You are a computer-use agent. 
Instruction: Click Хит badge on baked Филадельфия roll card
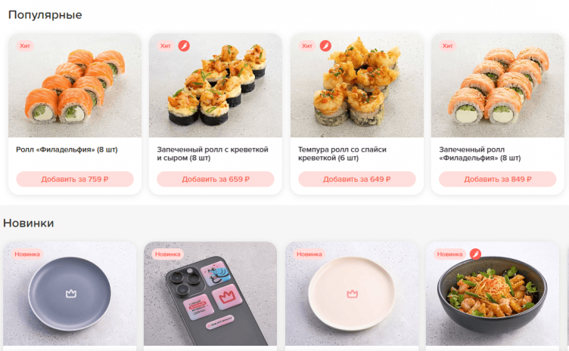(x=447, y=46)
